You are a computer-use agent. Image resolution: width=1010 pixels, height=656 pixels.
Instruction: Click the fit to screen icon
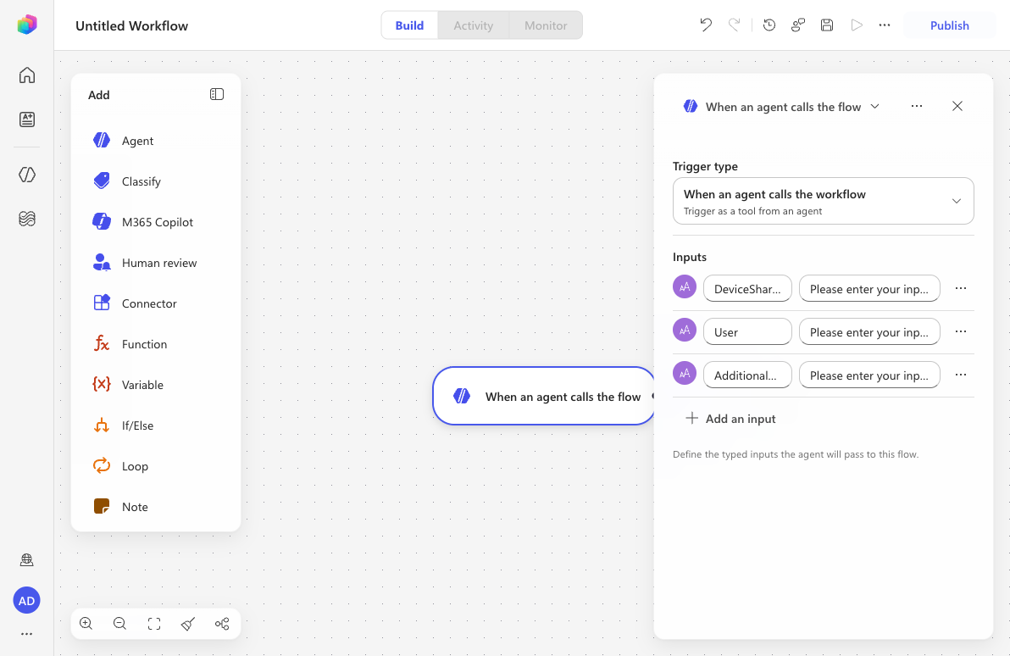pos(154,623)
